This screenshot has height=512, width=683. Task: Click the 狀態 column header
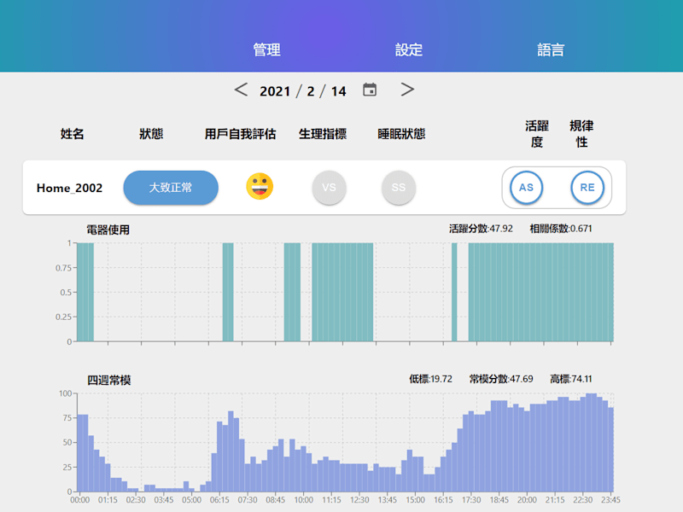tap(151, 134)
